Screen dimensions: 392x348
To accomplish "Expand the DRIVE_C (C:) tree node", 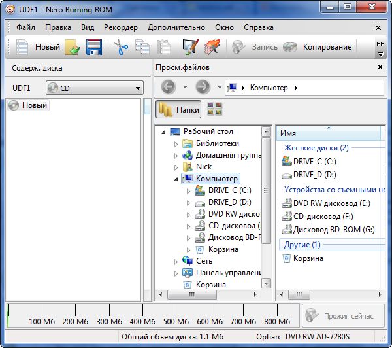I will [x=188, y=190].
